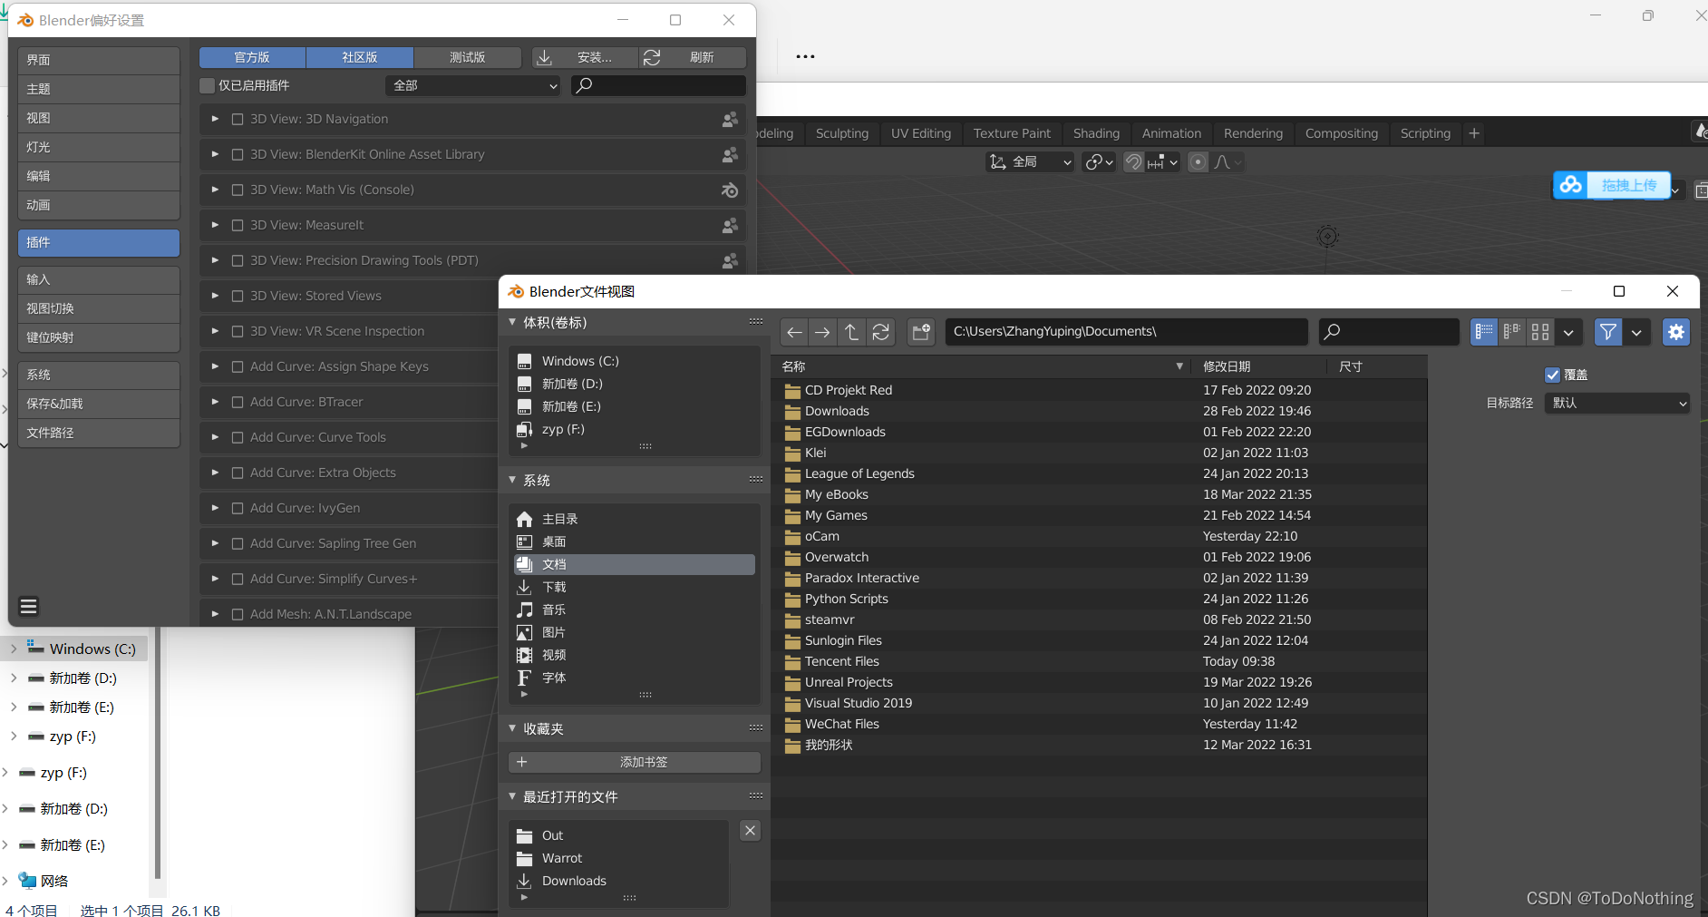
Task: Click community icon on 3D Navigation row
Action: [730, 119]
